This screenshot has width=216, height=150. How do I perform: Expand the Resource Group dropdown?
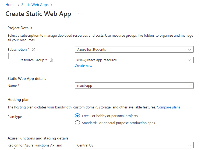(134, 60)
